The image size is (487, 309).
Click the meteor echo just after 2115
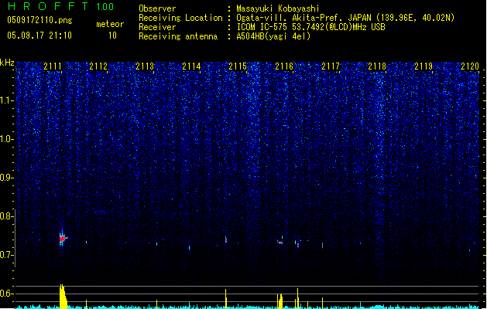click(x=226, y=239)
